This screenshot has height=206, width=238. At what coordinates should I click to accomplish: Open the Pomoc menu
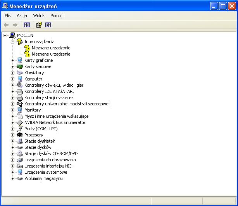[x=57, y=16]
